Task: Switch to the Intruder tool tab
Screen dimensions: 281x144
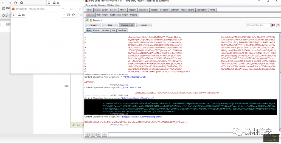Action: pos(123,10)
